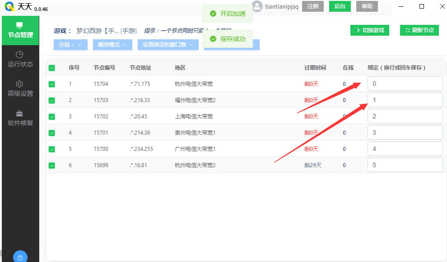Uncheck node 15699 杭州电信大带宽2
447x262 pixels.
click(x=52, y=165)
